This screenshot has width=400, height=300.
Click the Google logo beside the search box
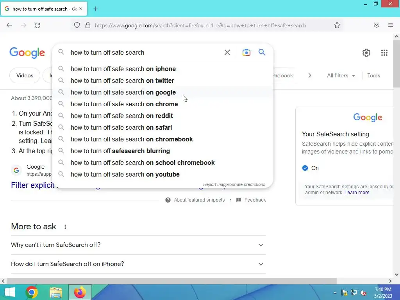27,53
